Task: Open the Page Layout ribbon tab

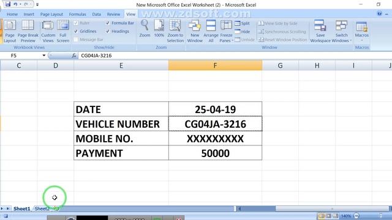Action: click(51, 15)
